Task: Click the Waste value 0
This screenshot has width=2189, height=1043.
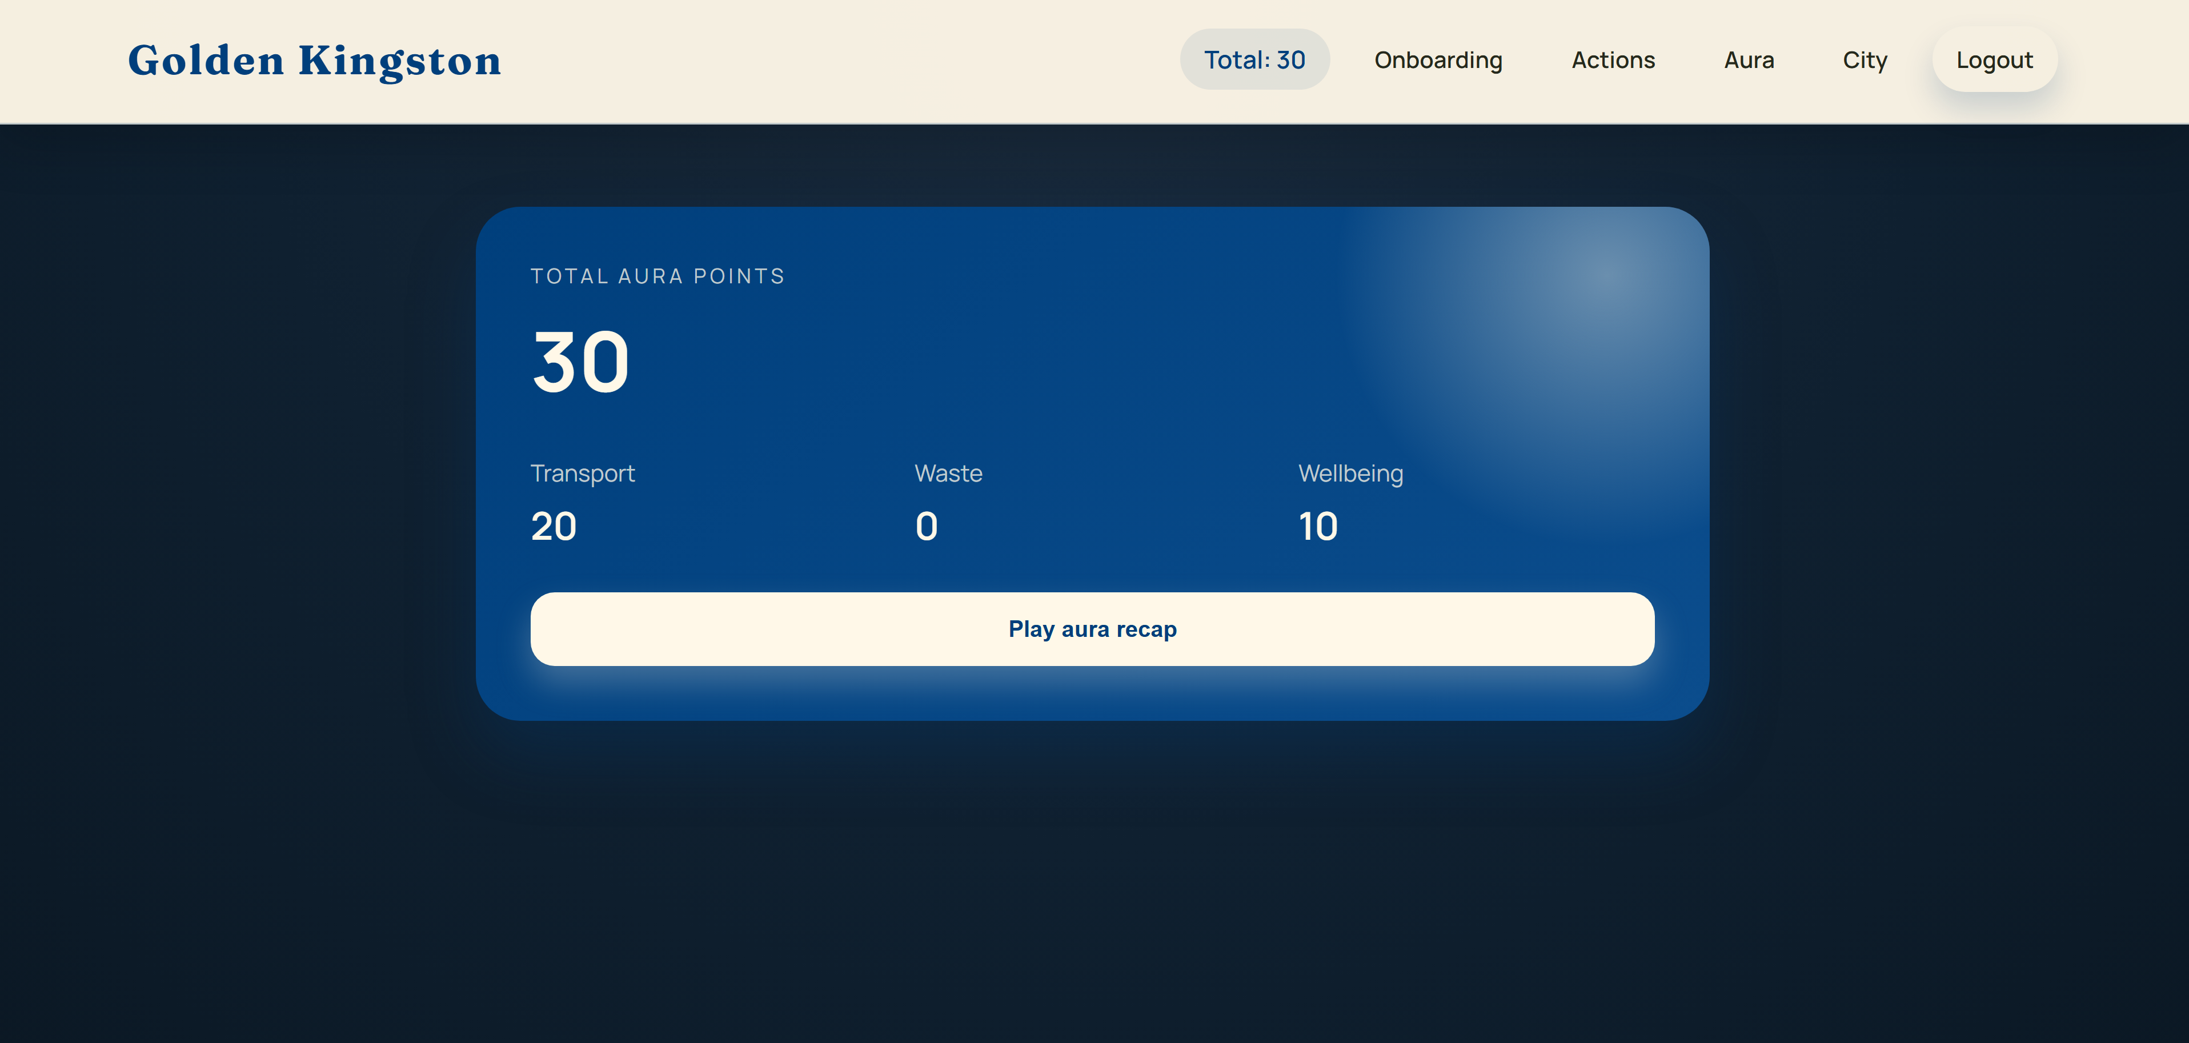Action: 926,526
